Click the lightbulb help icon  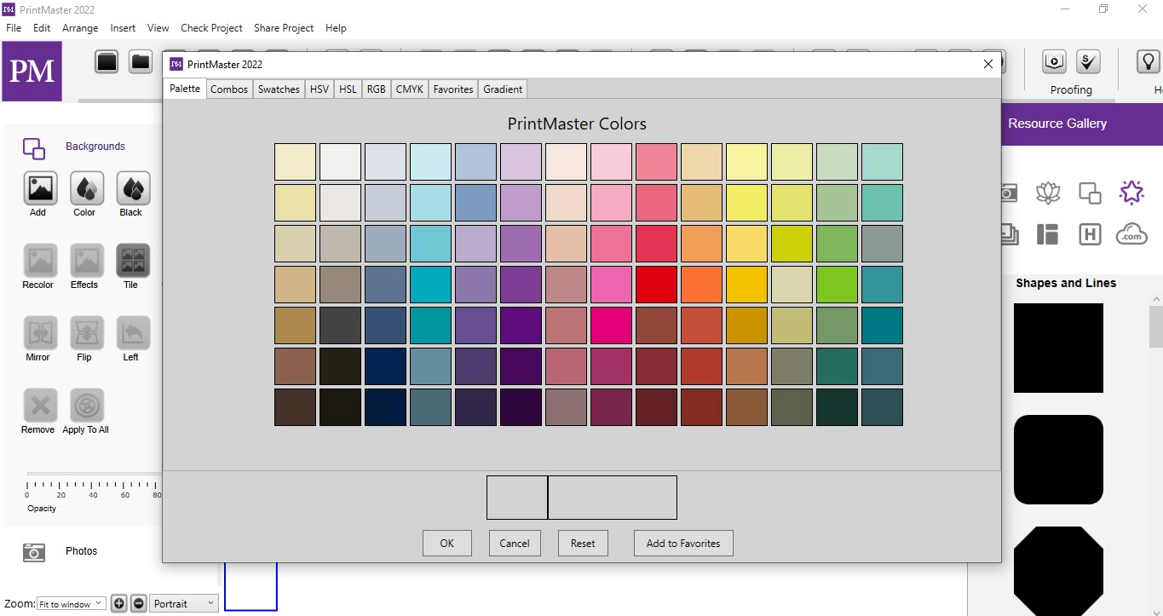(x=1149, y=62)
